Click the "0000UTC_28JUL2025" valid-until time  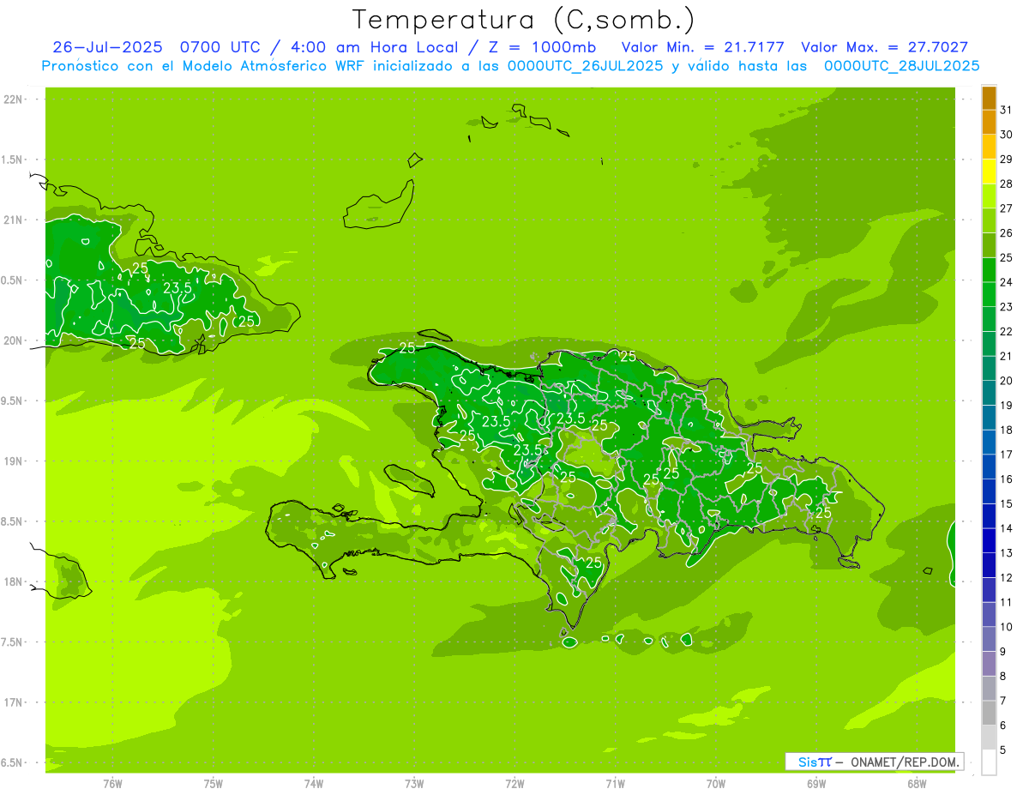pos(901,66)
